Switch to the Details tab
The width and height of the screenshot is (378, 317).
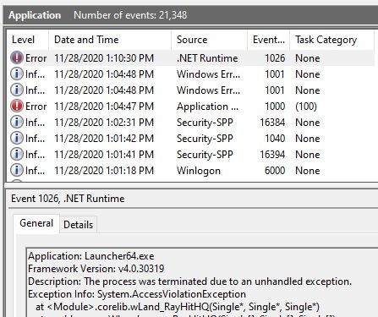pos(78,225)
